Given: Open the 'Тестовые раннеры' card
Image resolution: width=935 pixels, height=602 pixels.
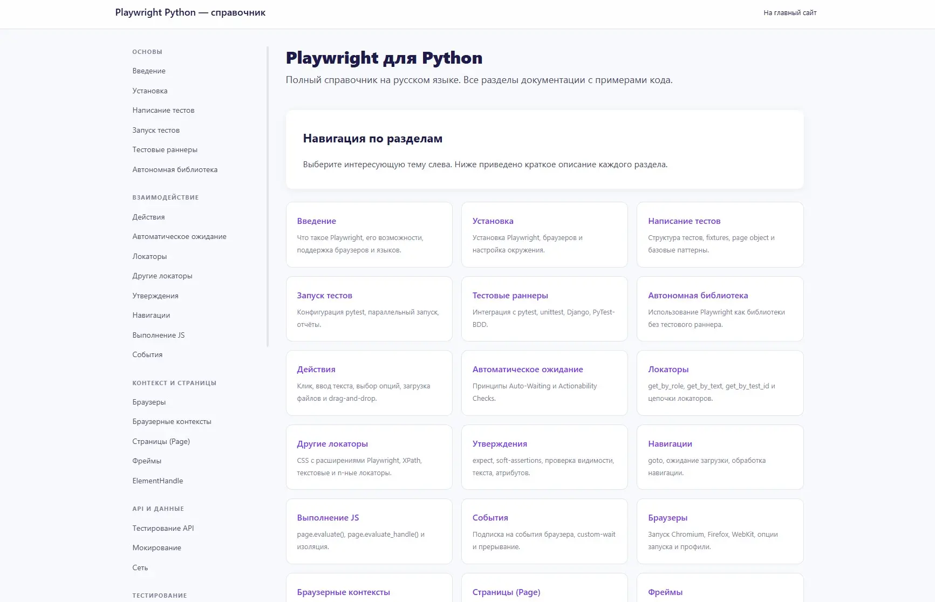Looking at the screenshot, I should pos(544,309).
